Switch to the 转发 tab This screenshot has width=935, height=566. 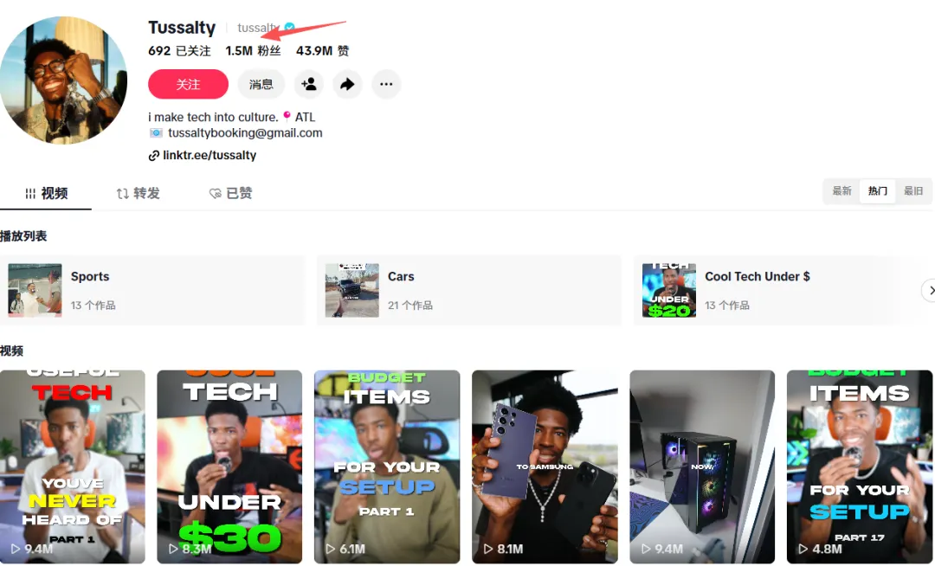(x=139, y=194)
